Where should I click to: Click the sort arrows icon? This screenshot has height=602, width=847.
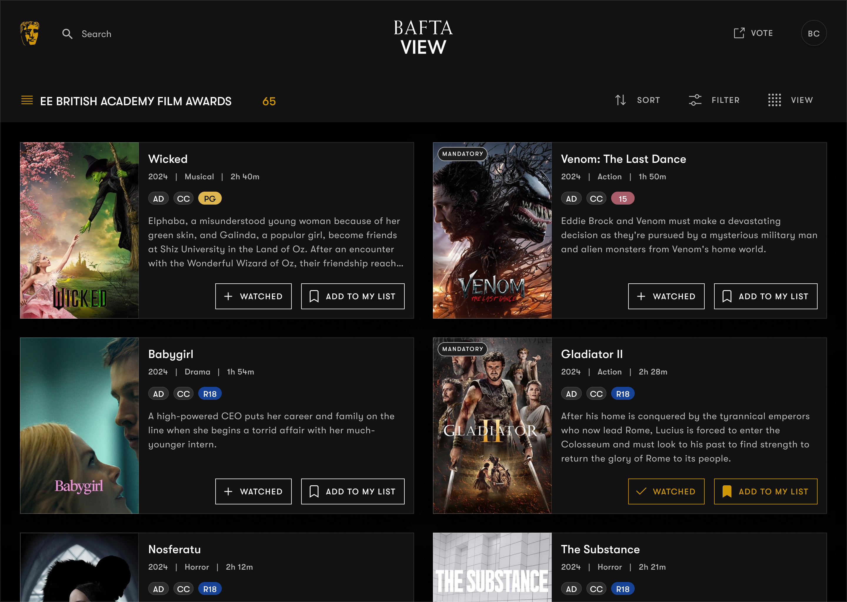(621, 100)
